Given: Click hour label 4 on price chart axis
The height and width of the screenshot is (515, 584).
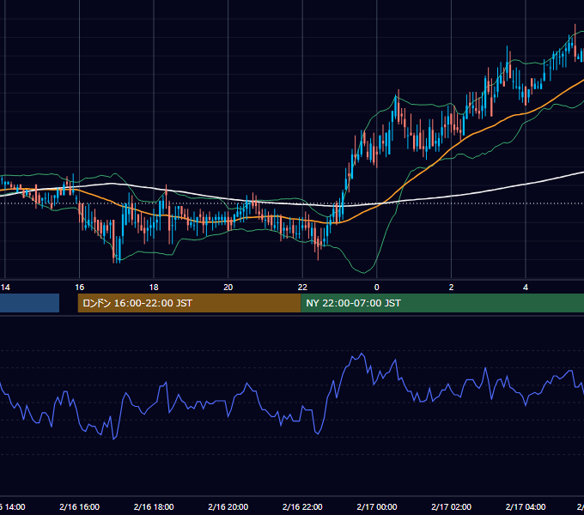Looking at the screenshot, I should tap(526, 288).
